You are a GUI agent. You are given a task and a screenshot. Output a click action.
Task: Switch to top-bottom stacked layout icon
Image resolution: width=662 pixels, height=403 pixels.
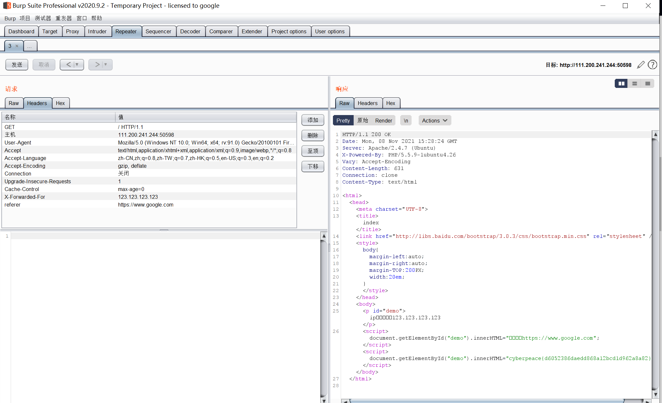(634, 83)
